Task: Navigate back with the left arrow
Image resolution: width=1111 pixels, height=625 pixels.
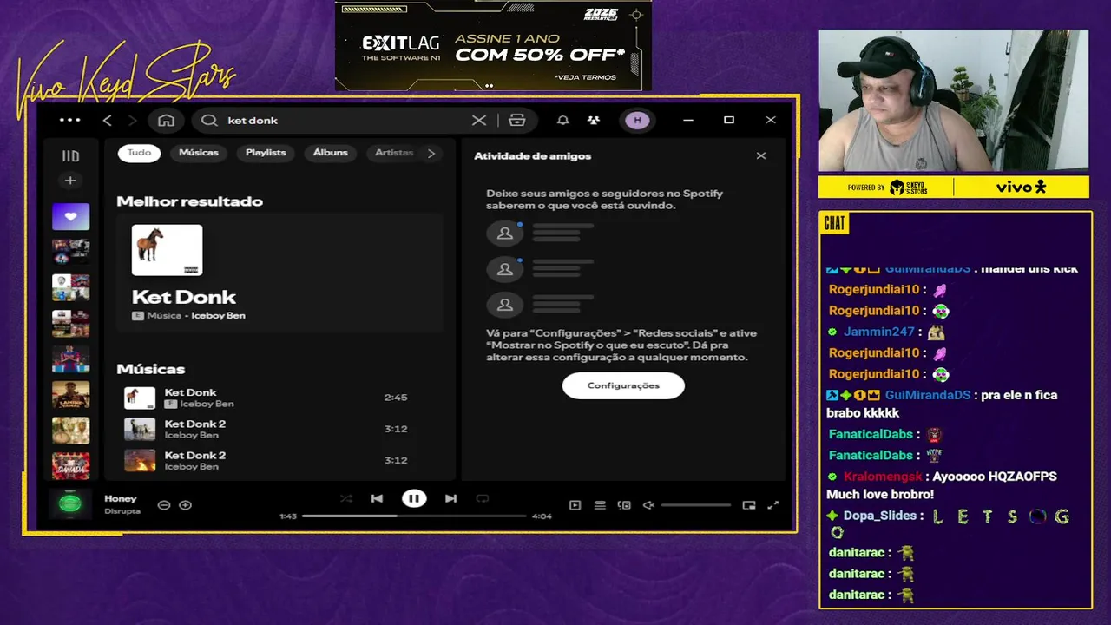Action: pyautogui.click(x=108, y=121)
